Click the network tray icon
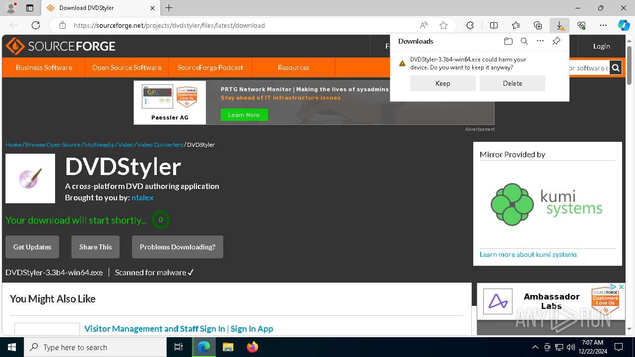635x357 pixels. [x=559, y=347]
